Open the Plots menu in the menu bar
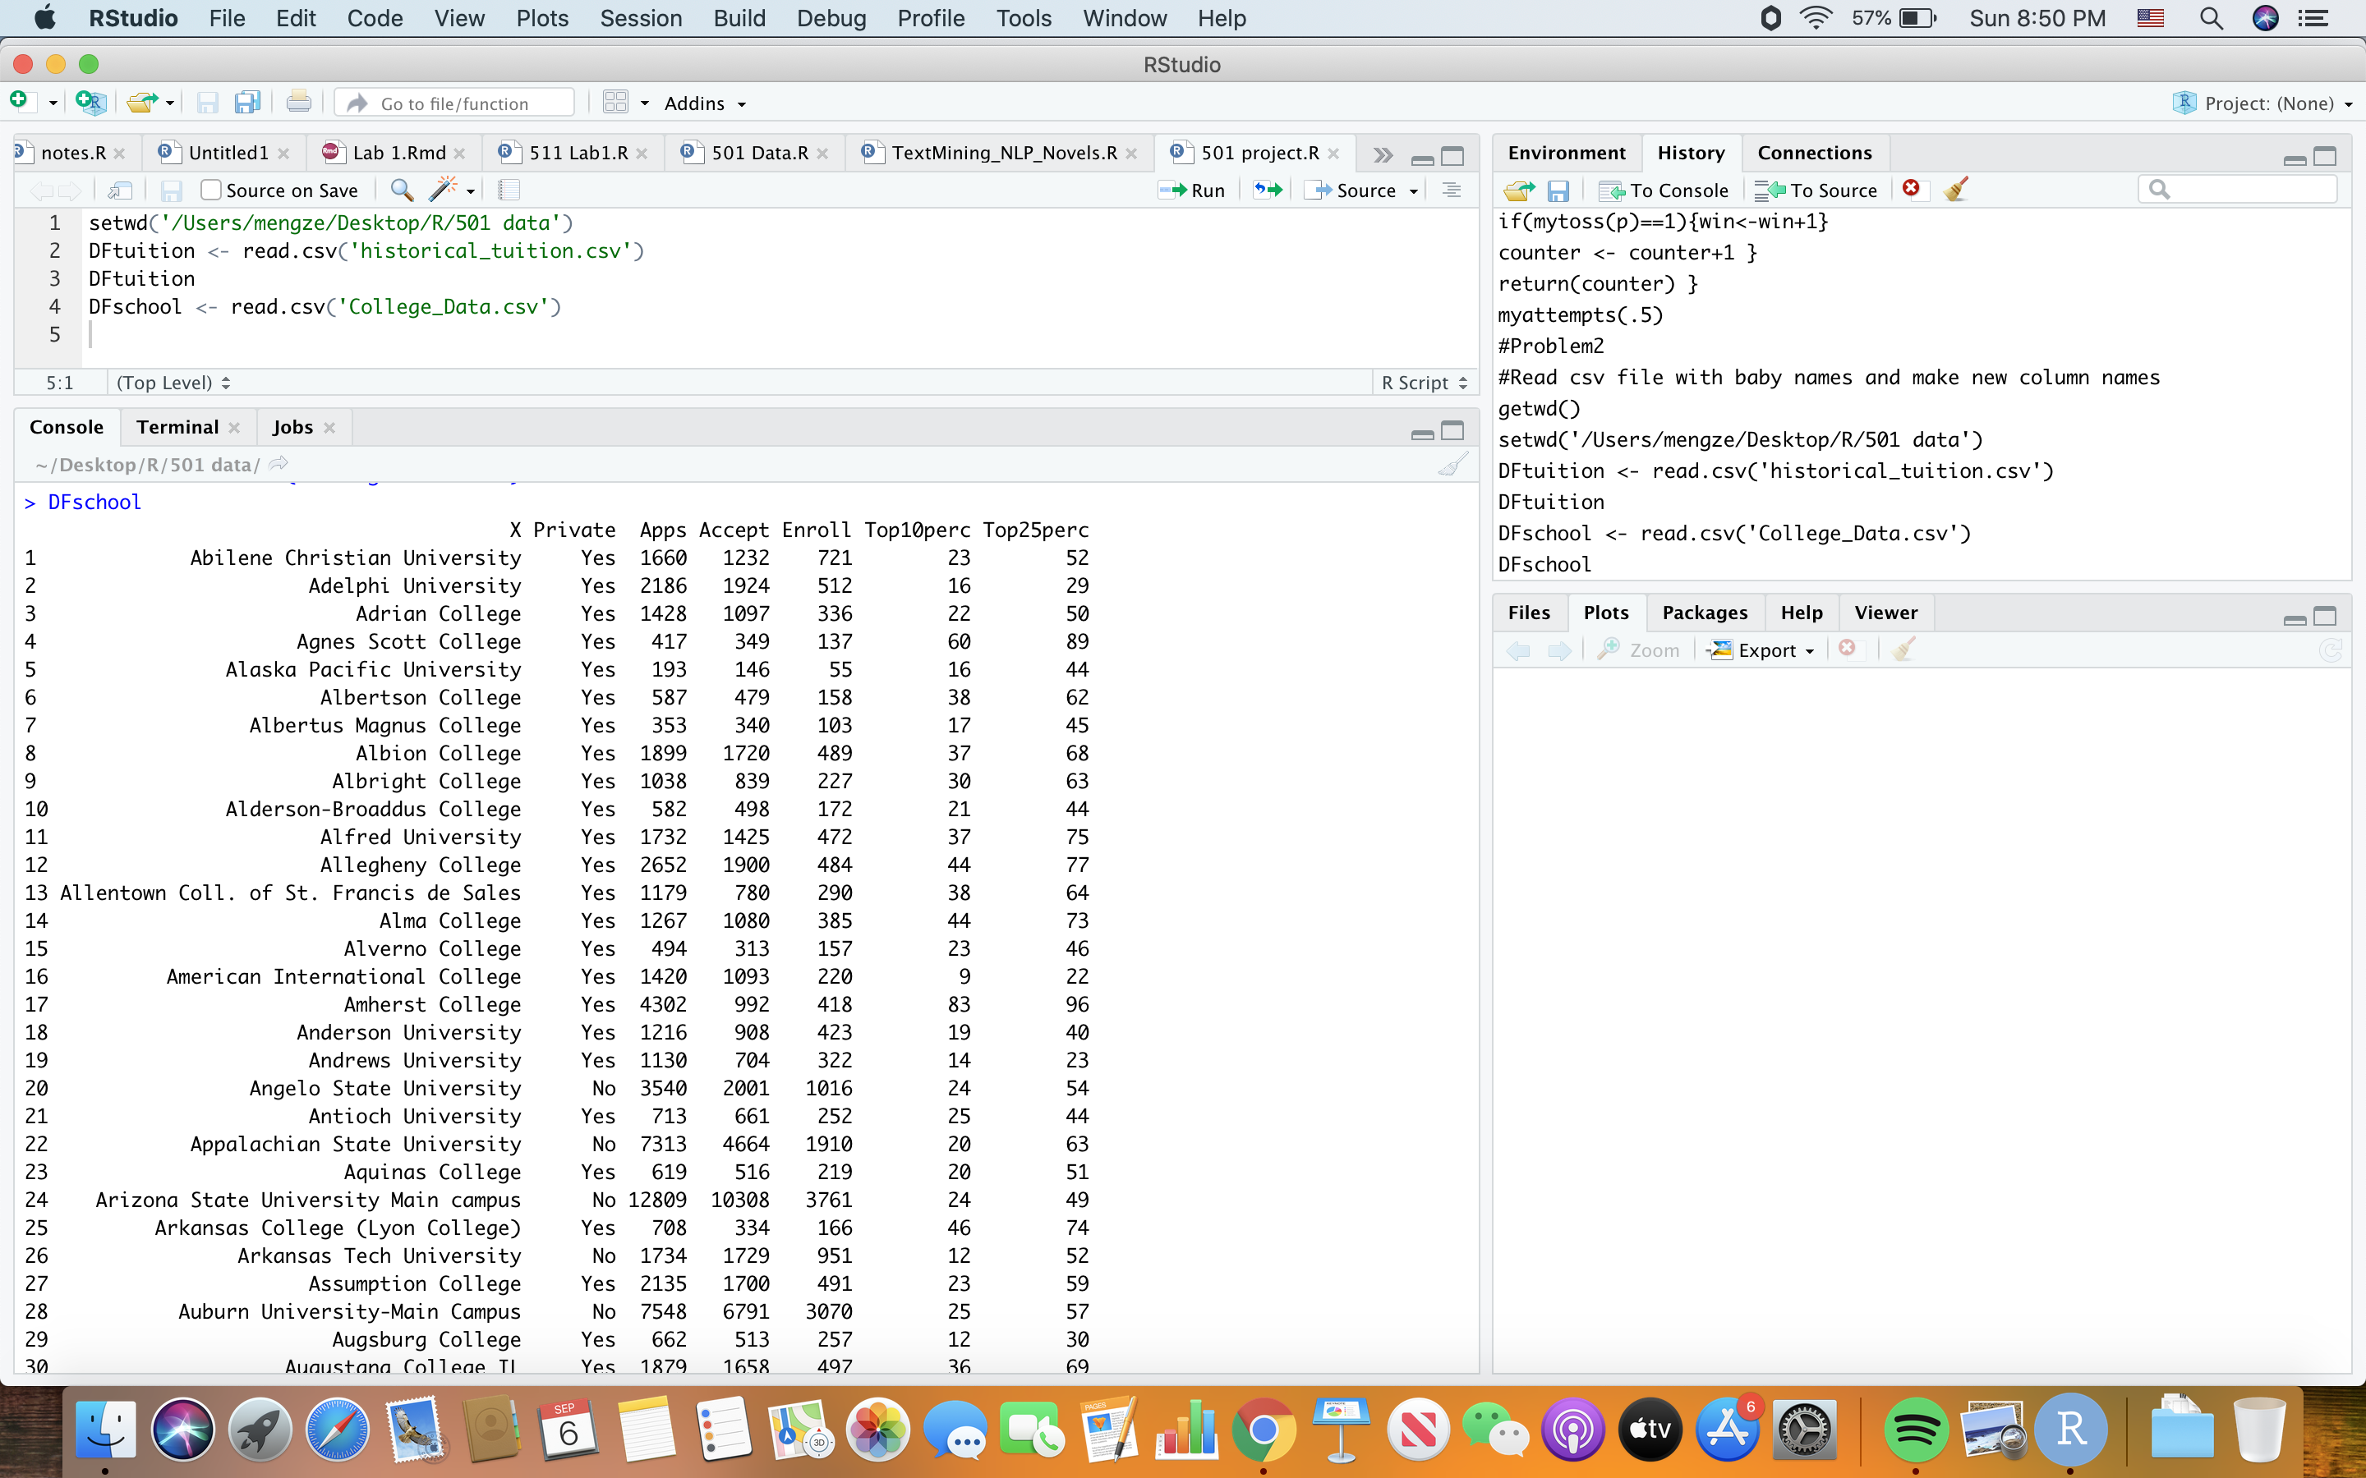 (541, 19)
